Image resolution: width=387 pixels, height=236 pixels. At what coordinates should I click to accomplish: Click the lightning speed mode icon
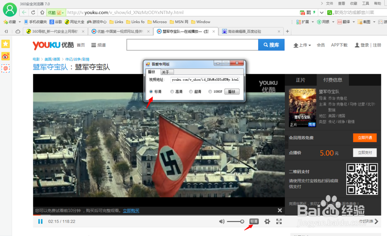coord(314,12)
